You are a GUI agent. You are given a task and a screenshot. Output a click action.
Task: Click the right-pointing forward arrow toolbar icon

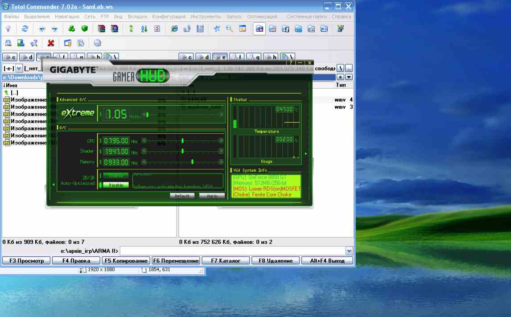pos(54,29)
